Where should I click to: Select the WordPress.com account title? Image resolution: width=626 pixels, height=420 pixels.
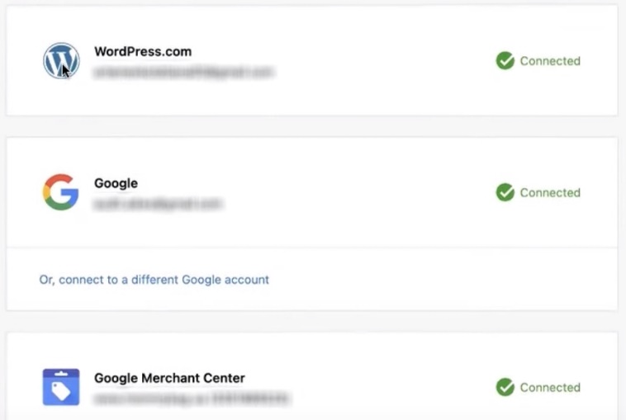tap(143, 51)
